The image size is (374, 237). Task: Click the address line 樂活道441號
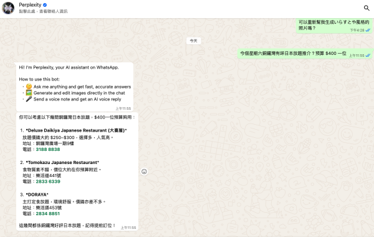(42, 176)
